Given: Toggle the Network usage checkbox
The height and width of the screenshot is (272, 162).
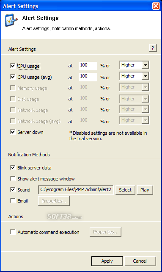Looking at the screenshot, I should pyautogui.click(x=13, y=110).
